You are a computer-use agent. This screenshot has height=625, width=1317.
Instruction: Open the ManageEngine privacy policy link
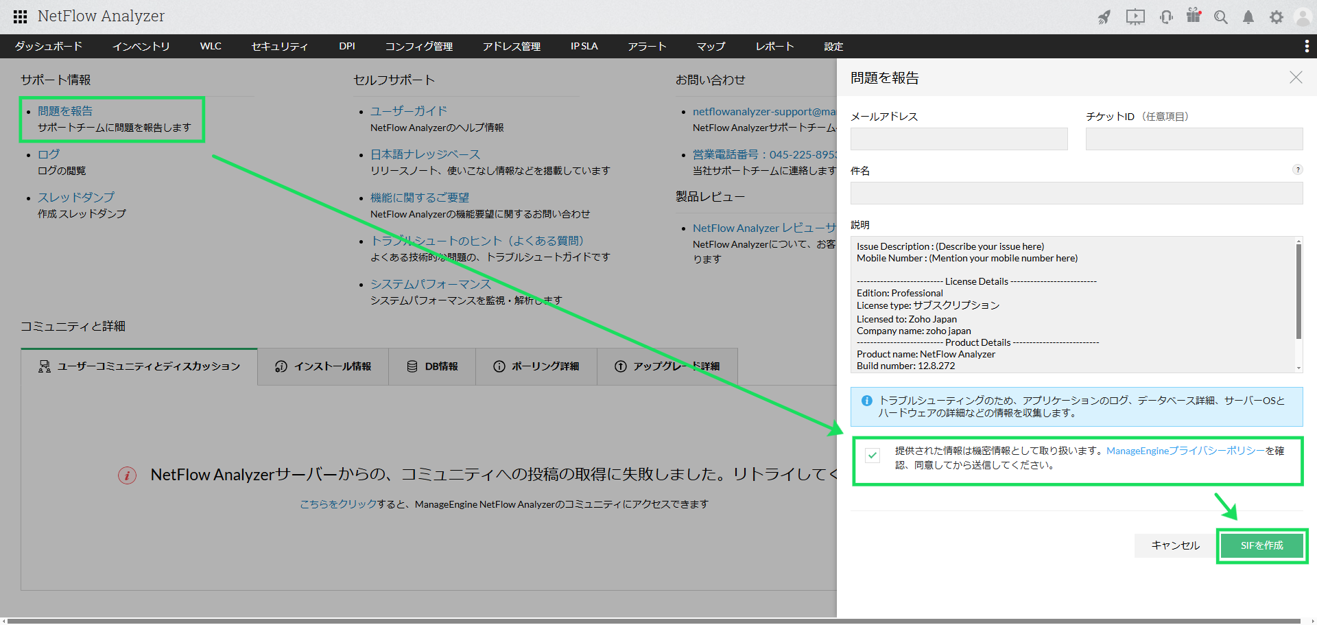click(1185, 451)
